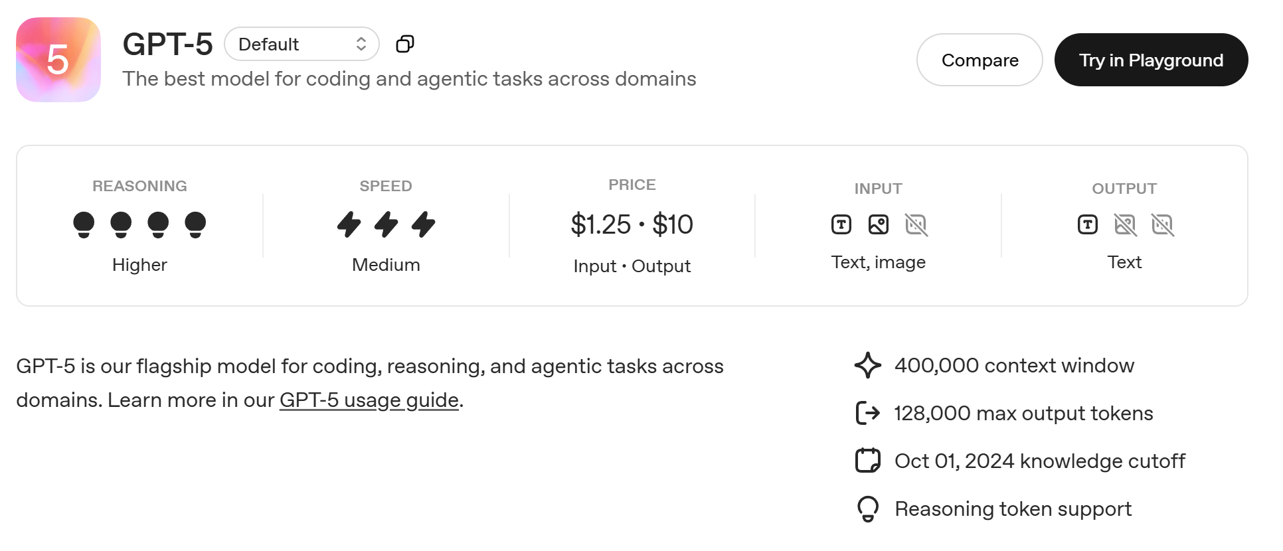The image size is (1283, 551).
Task: Click the disabled audio output icon
Action: click(x=1162, y=225)
